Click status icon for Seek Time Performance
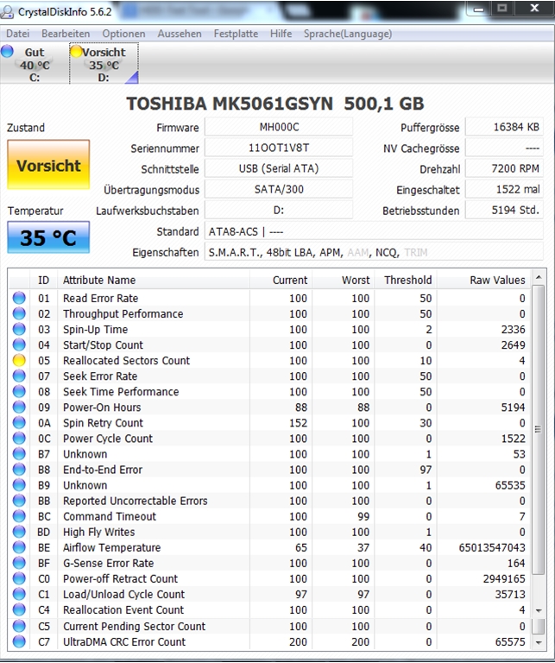This screenshot has width=555, height=663. [19, 392]
